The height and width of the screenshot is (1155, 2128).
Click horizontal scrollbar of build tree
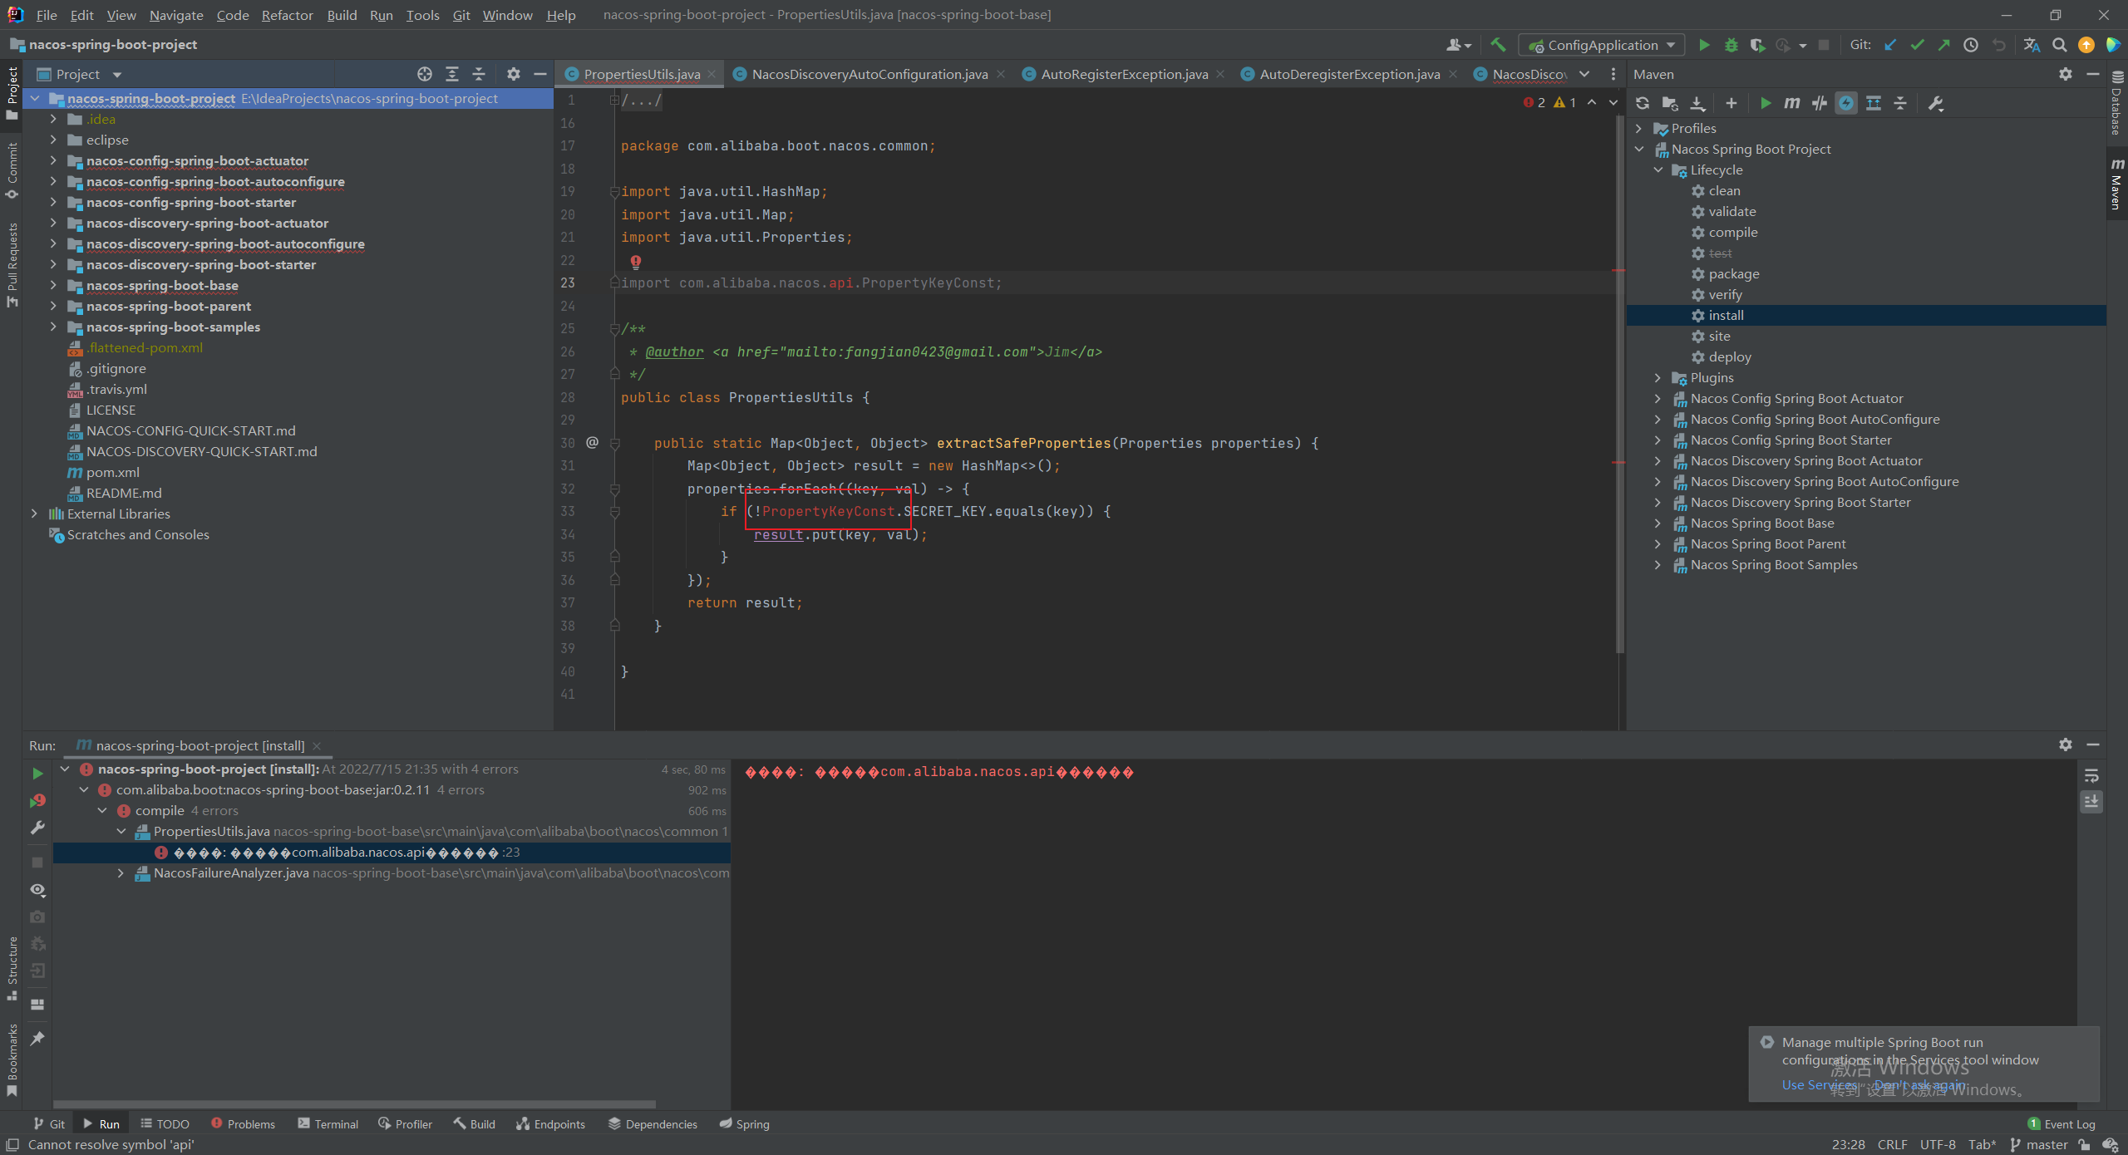(x=355, y=1104)
